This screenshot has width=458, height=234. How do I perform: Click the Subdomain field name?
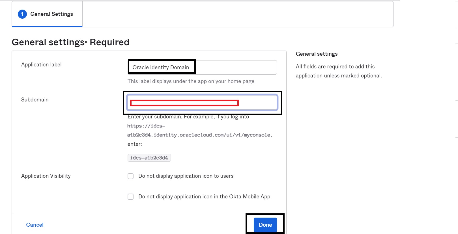[x=35, y=100]
